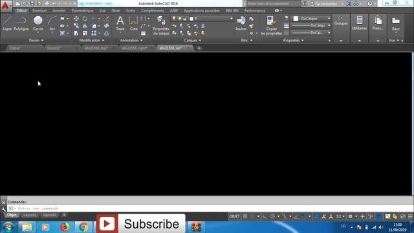Open Propriétés du calque manager
The width and height of the screenshot is (414, 233).
tap(161, 25)
